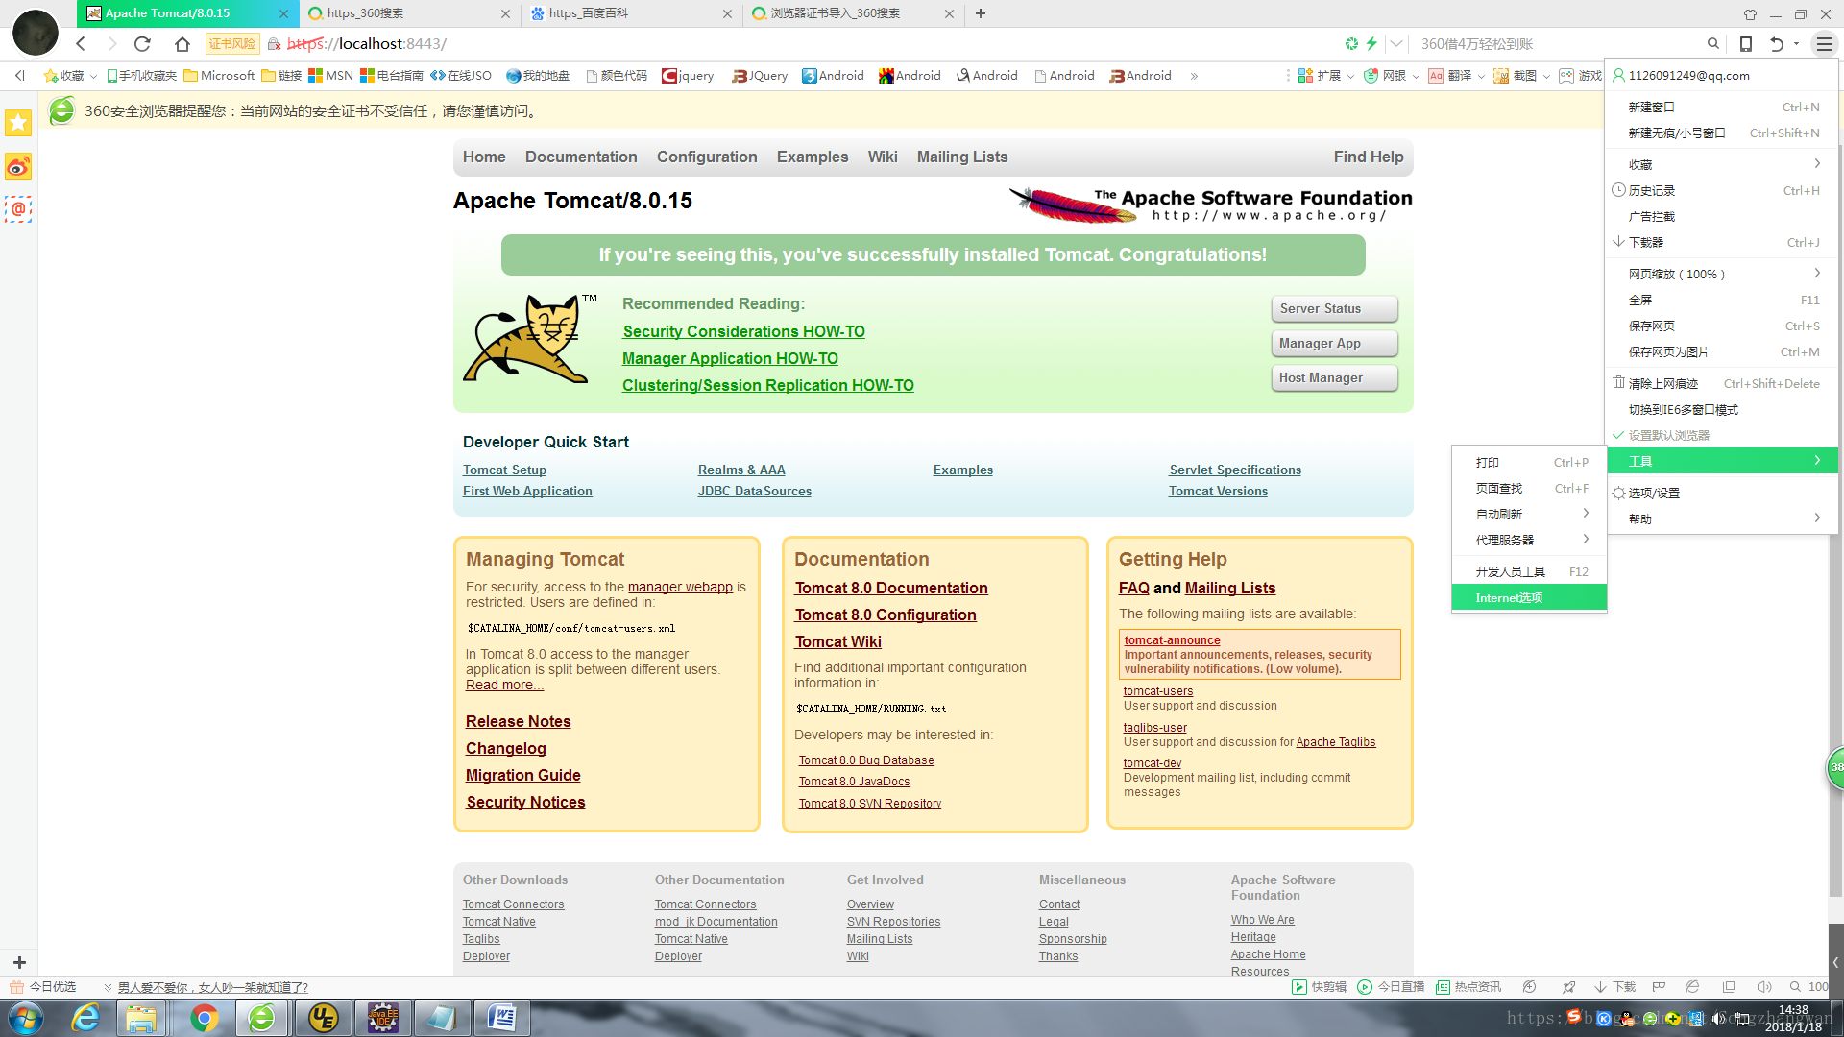Open the 扩展 extensions dropdown arrow

coord(1351,76)
